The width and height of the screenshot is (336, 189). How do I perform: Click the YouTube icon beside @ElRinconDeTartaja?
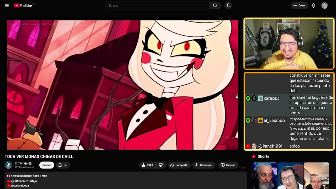tap(9, 181)
